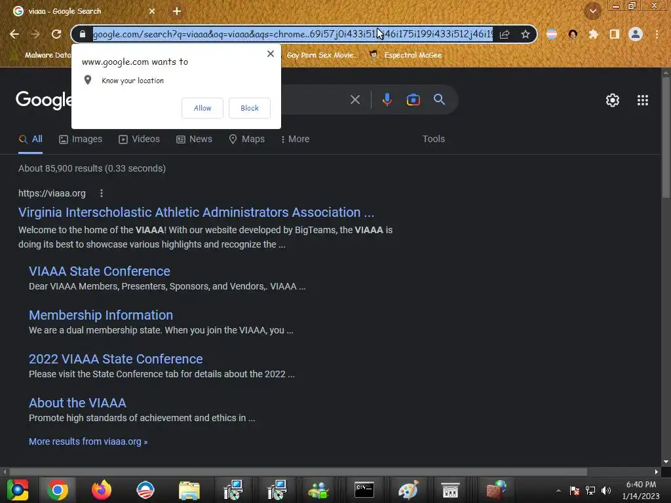The height and width of the screenshot is (503, 671).
Task: Open search Tools options
Action: pyautogui.click(x=434, y=139)
